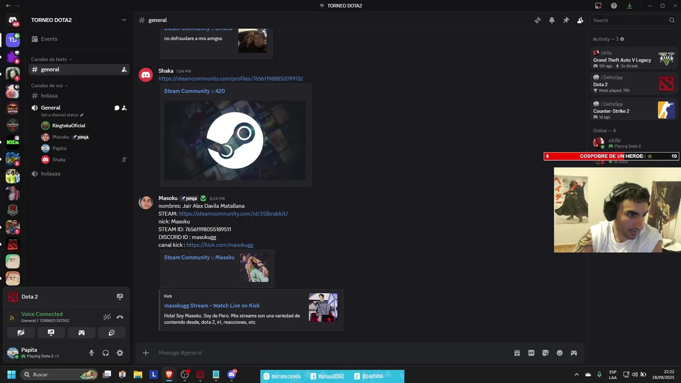Viewport: 681px width, 383px height.
Task: Select the holaaa channel
Action: [x=79, y=96]
